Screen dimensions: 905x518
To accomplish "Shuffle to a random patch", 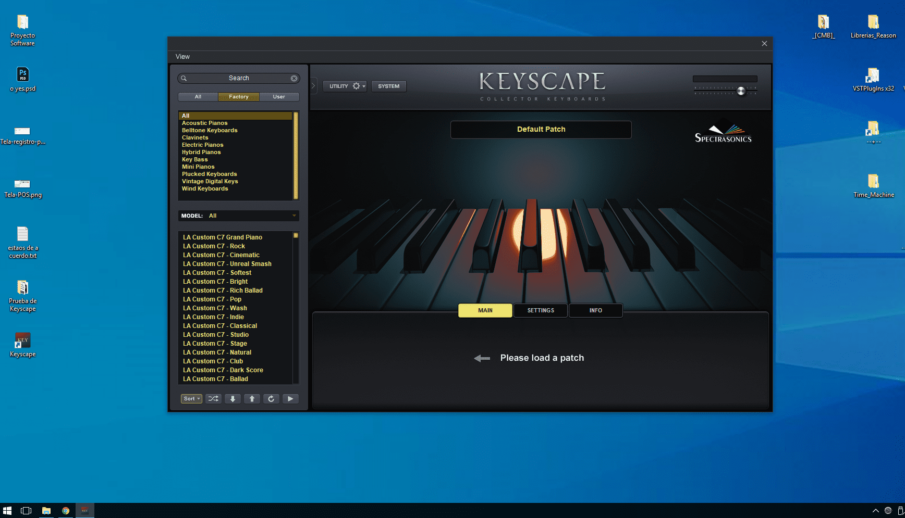I will coord(213,398).
